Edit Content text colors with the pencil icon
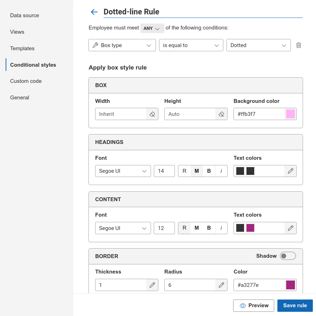 (290, 228)
